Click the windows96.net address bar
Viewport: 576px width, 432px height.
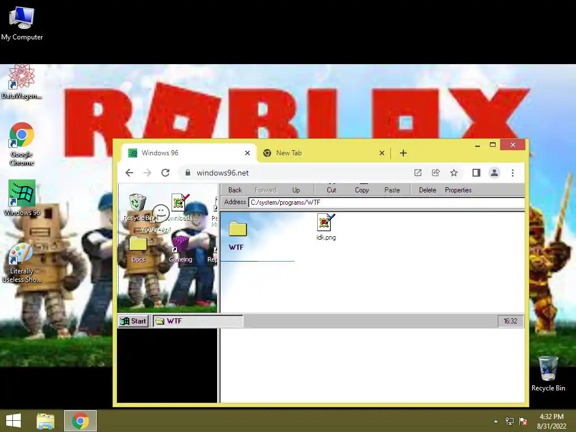pyautogui.click(x=319, y=173)
